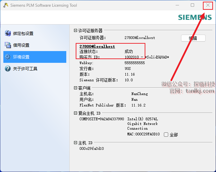The width and height of the screenshot is (216, 172).
Task: Select the 环境设置 sidebar entry
Action: [x=35, y=57]
